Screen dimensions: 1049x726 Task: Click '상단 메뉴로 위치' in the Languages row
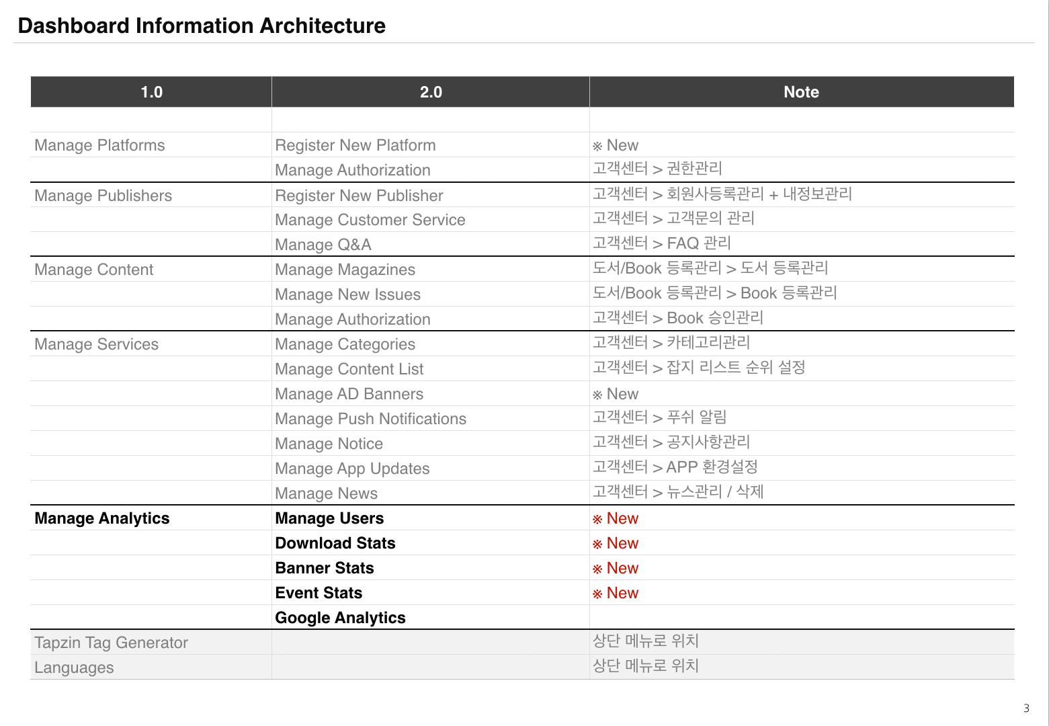pos(646,665)
